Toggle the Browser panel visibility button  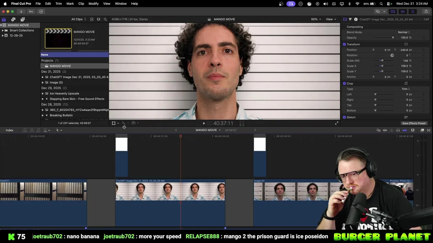pyautogui.click(x=393, y=11)
